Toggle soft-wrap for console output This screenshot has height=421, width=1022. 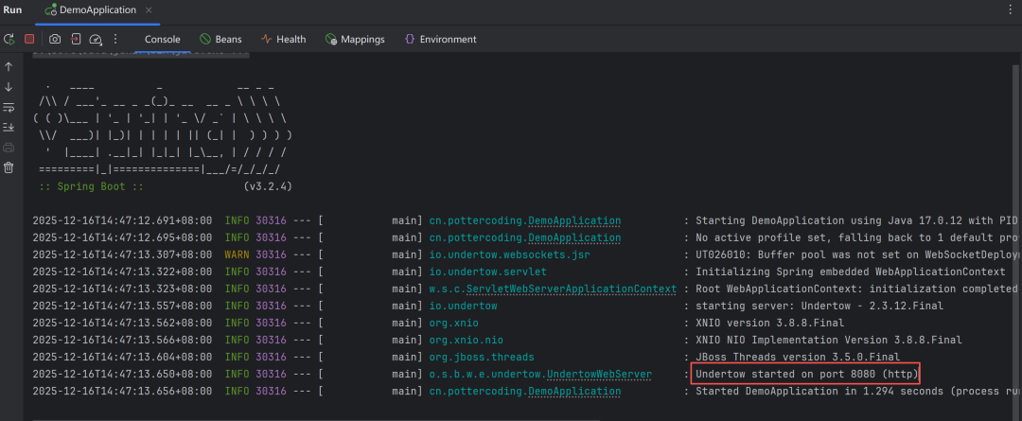click(9, 107)
